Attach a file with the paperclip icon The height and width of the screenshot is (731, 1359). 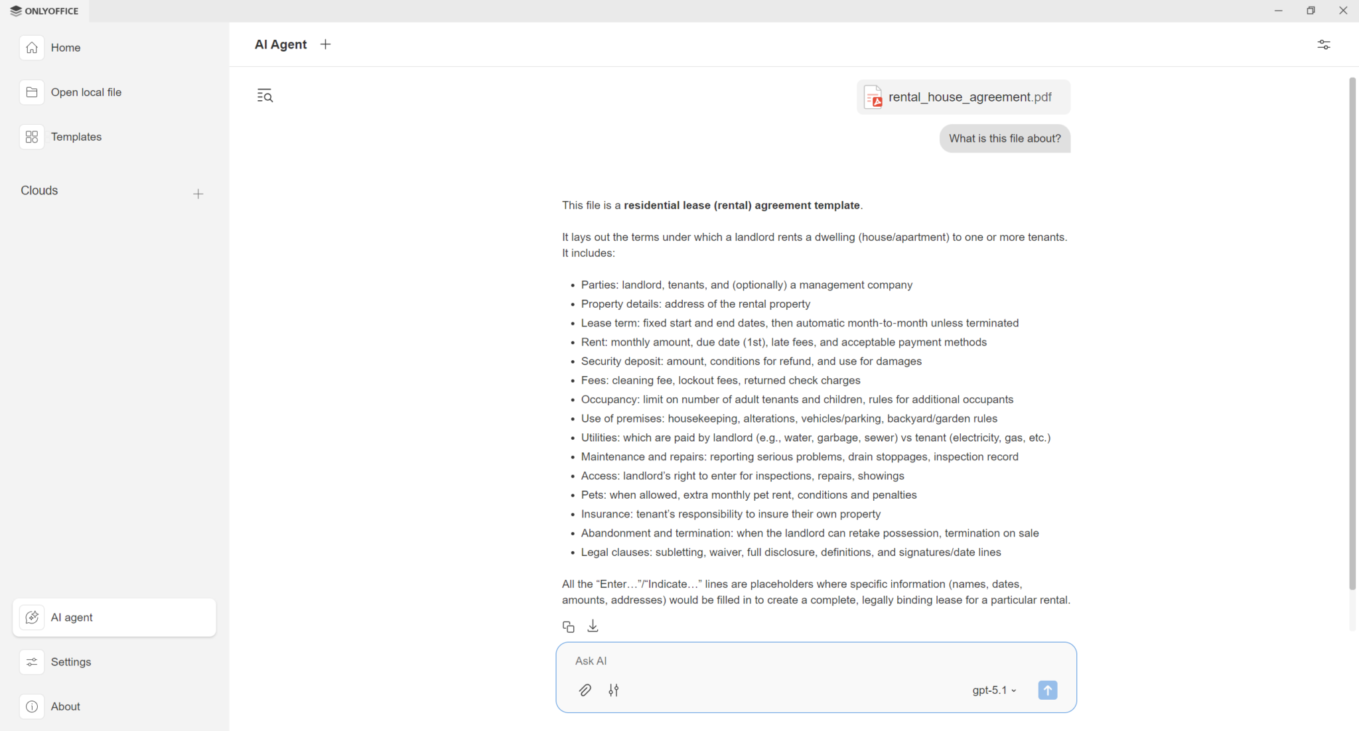click(x=585, y=690)
